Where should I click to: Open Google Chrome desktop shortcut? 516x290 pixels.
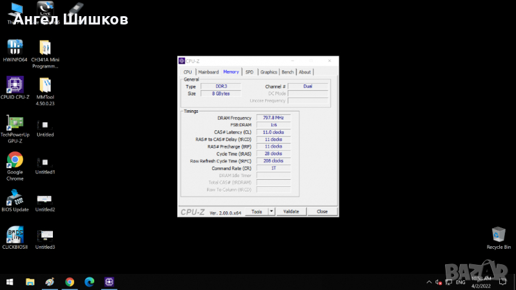pos(15,160)
